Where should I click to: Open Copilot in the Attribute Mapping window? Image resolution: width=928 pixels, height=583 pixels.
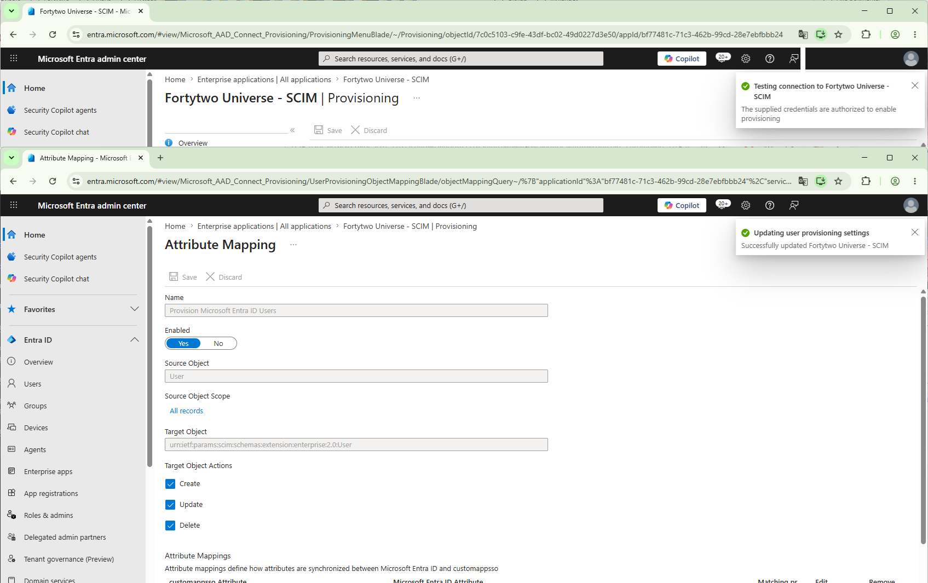[682, 205]
